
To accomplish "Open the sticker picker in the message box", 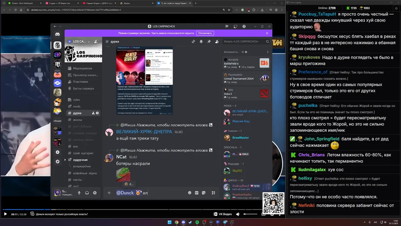I will pyautogui.click(x=204, y=193).
